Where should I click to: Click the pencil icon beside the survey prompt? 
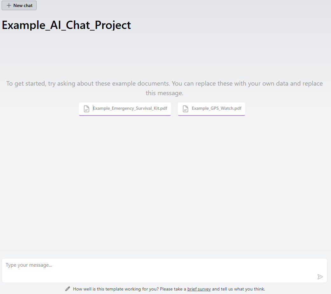coord(67,289)
